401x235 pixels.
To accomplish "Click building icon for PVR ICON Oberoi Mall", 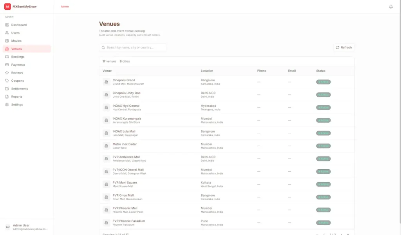I will (106, 171).
